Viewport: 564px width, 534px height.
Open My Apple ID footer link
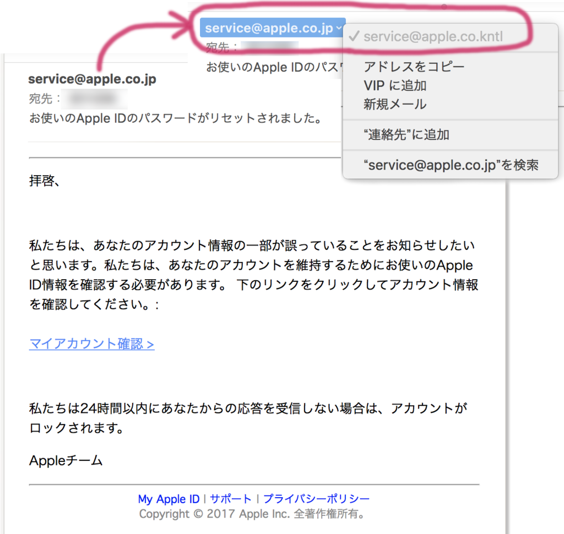pos(169,499)
